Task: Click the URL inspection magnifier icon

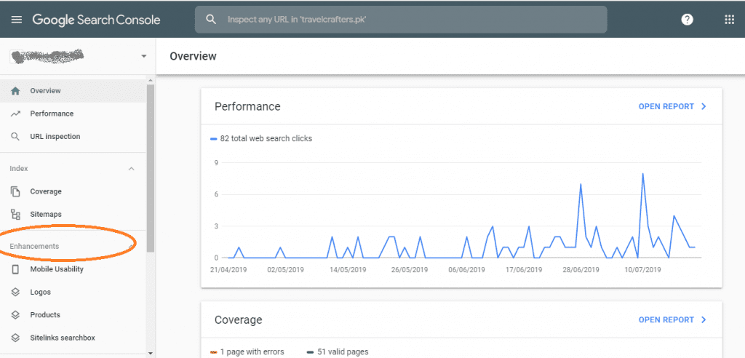Action: click(15, 137)
